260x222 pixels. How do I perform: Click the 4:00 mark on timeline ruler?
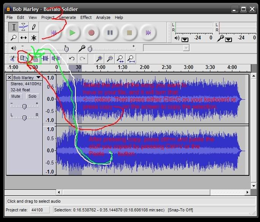(232, 67)
